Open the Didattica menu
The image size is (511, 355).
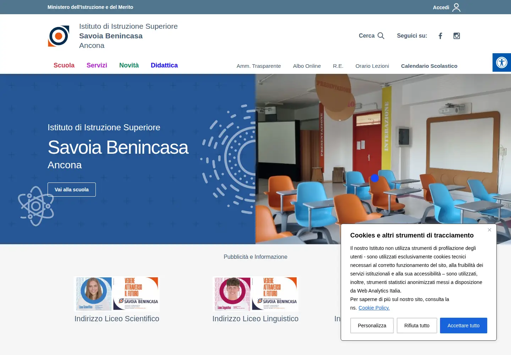click(164, 65)
